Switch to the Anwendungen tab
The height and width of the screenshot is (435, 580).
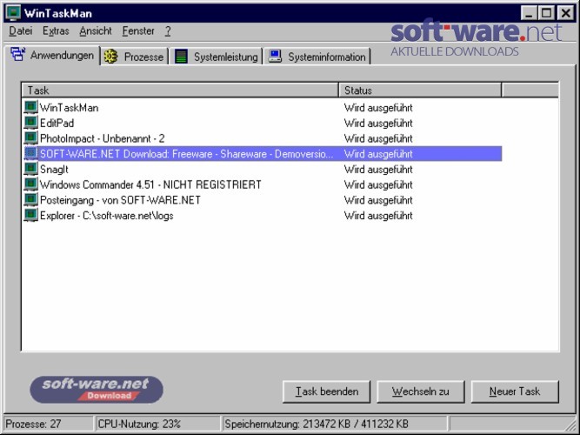click(x=52, y=55)
